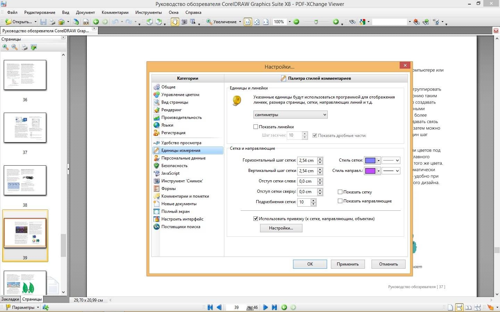Click page 37 thumbnail
500x312 pixels.
pyautogui.click(x=25, y=128)
